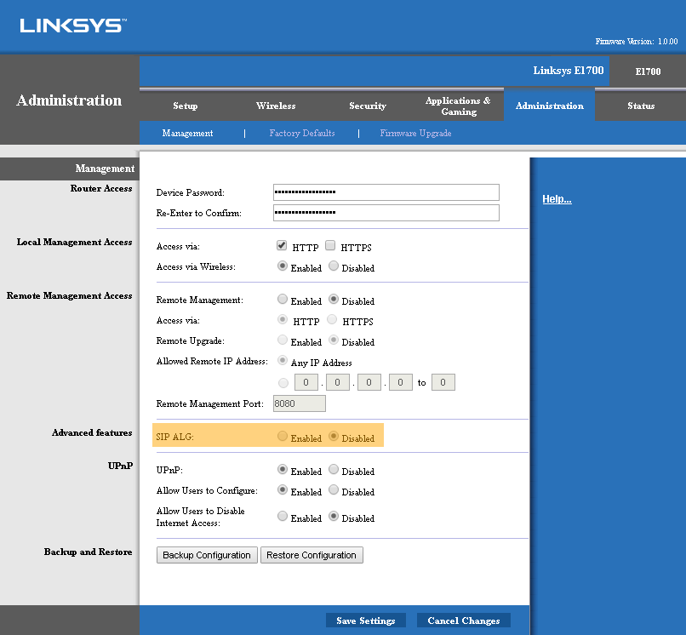Open the Wireless tab

click(x=276, y=106)
